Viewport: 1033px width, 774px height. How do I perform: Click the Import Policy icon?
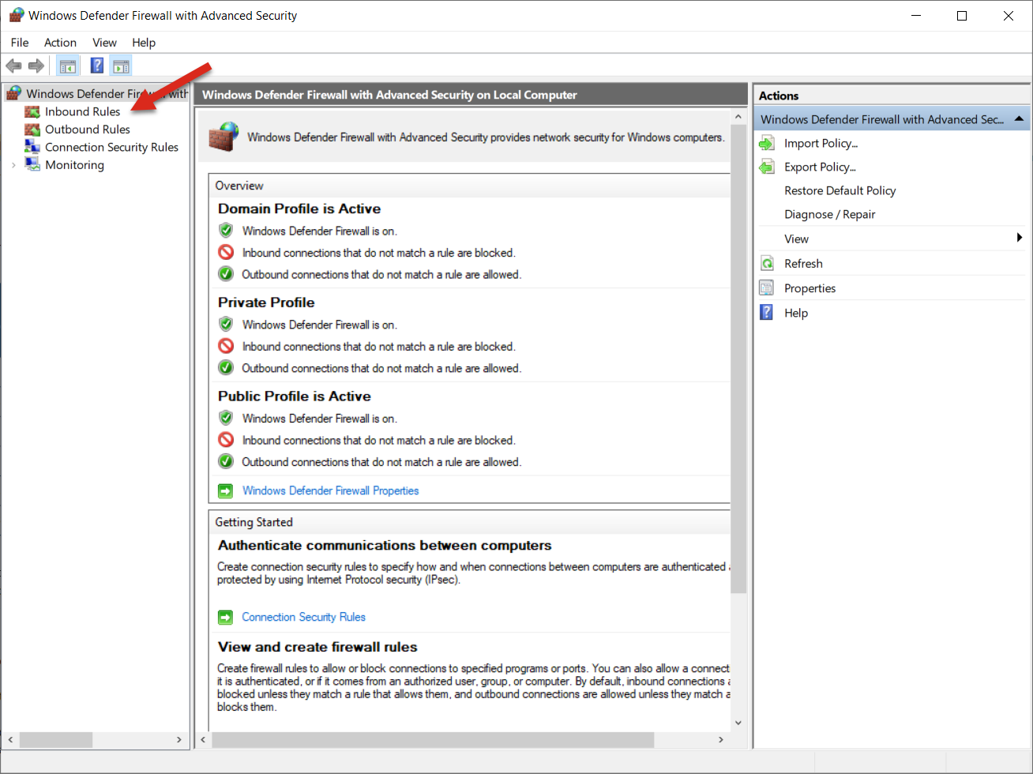(767, 143)
